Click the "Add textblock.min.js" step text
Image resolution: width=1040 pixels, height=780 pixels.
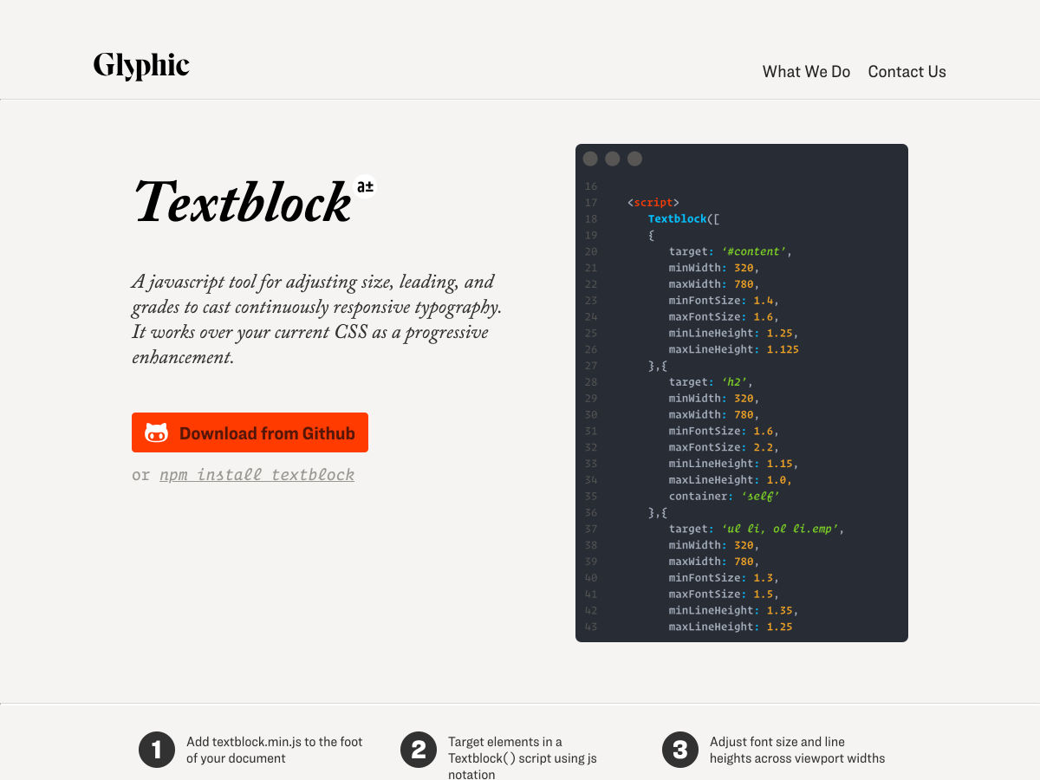click(274, 750)
